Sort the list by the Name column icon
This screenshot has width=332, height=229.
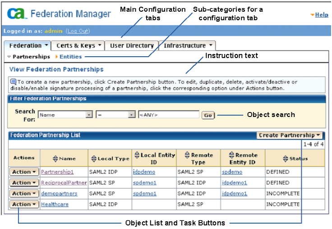(56, 158)
